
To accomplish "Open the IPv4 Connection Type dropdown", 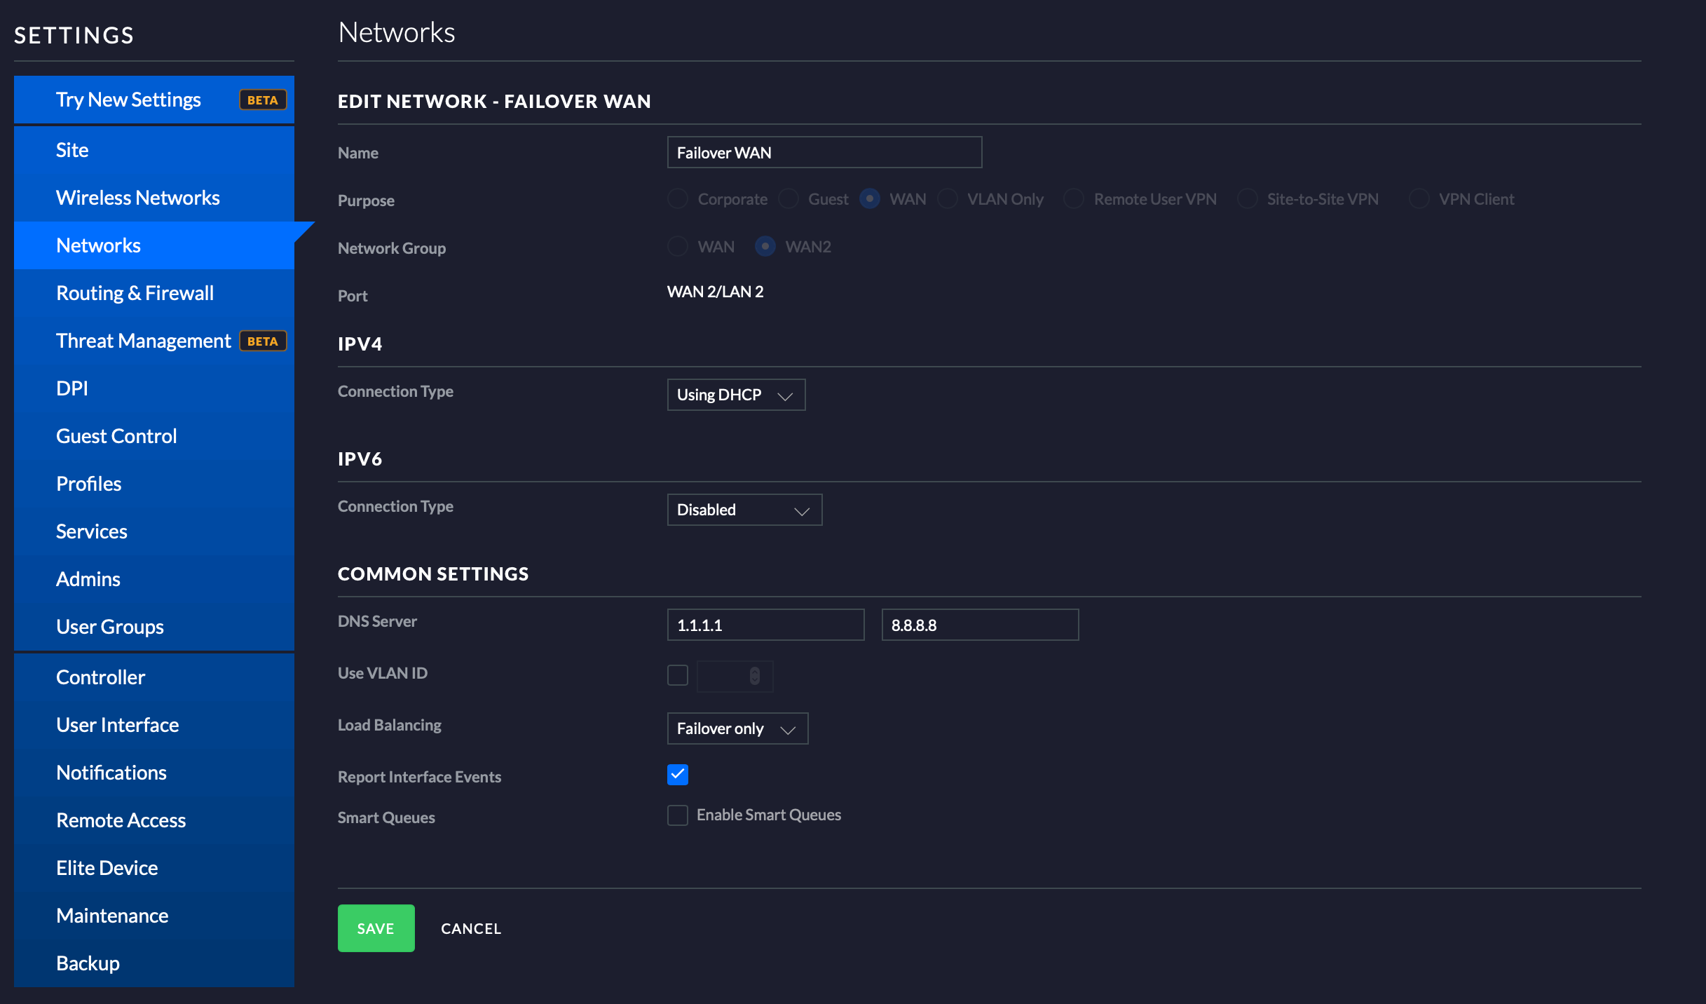I will 736,395.
